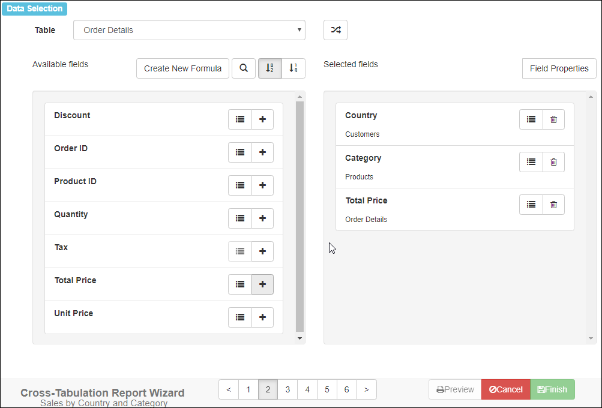This screenshot has height=408, width=602.
Task: Remove the Total Price selected field
Action: pyautogui.click(x=553, y=205)
